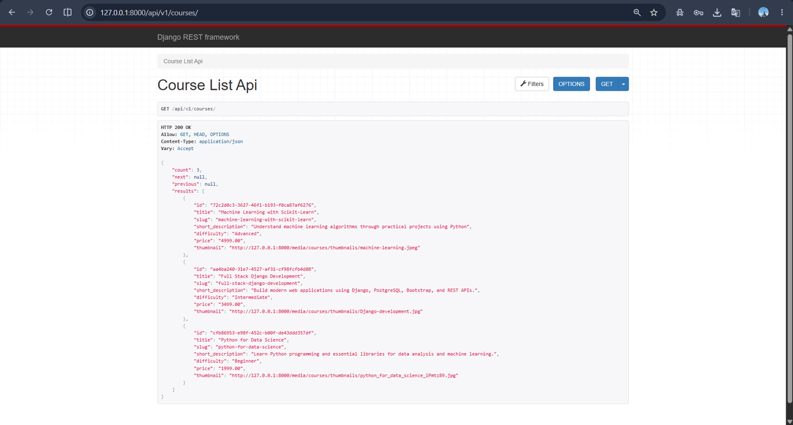Click the price value "3499.00"
The height and width of the screenshot is (425, 793).
click(231, 304)
